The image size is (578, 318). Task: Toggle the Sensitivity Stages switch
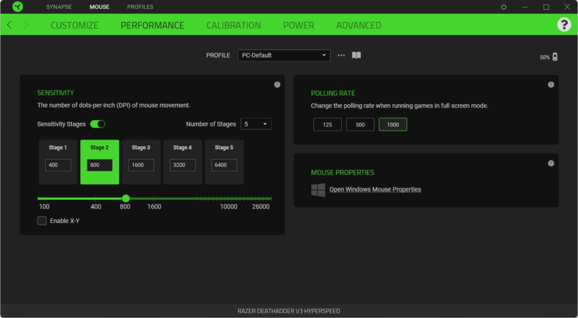pos(98,124)
